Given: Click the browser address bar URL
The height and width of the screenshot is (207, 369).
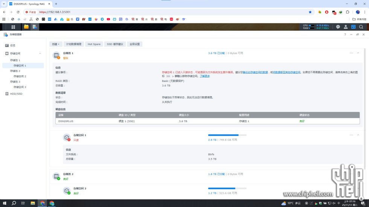Looking at the screenshot, I should 55,12.
